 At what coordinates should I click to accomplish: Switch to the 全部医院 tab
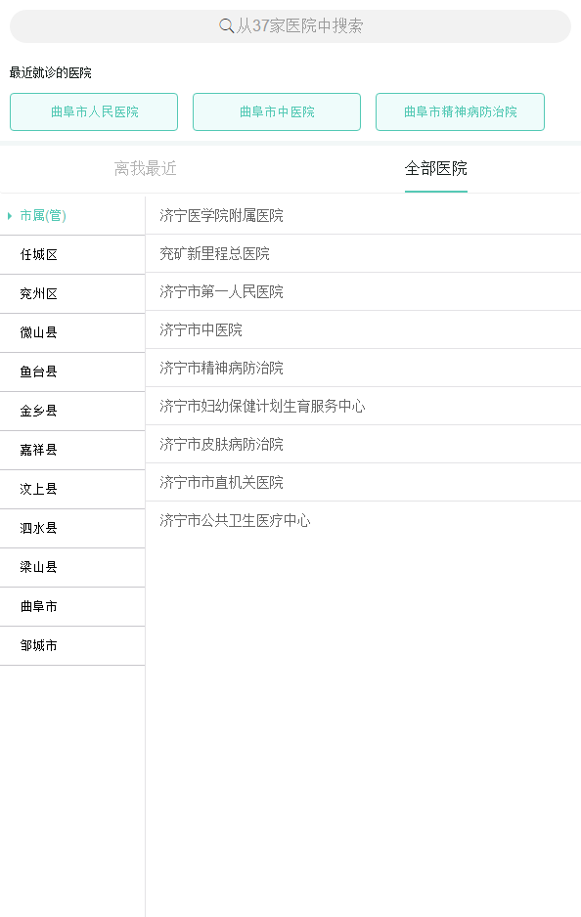[x=436, y=168]
